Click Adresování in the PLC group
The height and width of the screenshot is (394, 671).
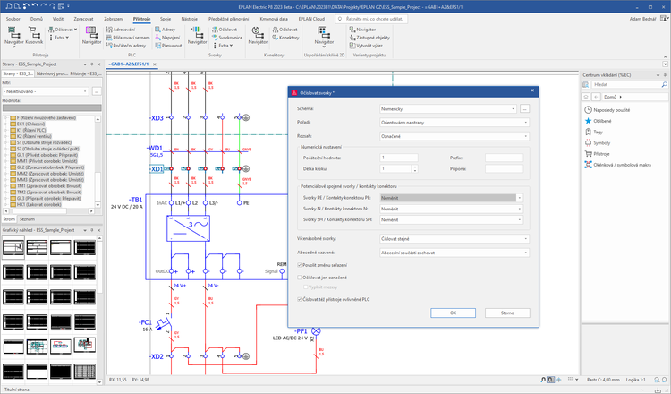[123, 29]
